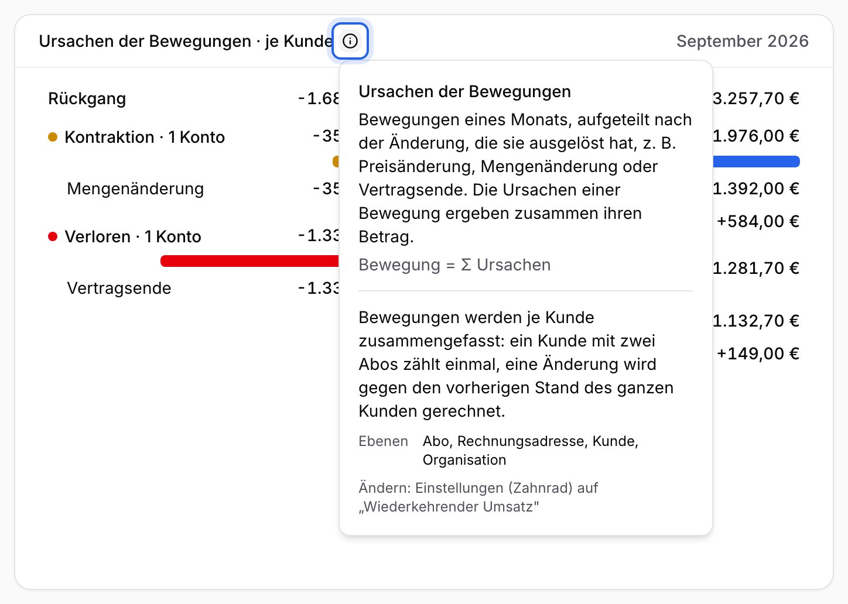Click the value '1.132,70 €'
Screen dimensions: 848x604
[x=756, y=321]
